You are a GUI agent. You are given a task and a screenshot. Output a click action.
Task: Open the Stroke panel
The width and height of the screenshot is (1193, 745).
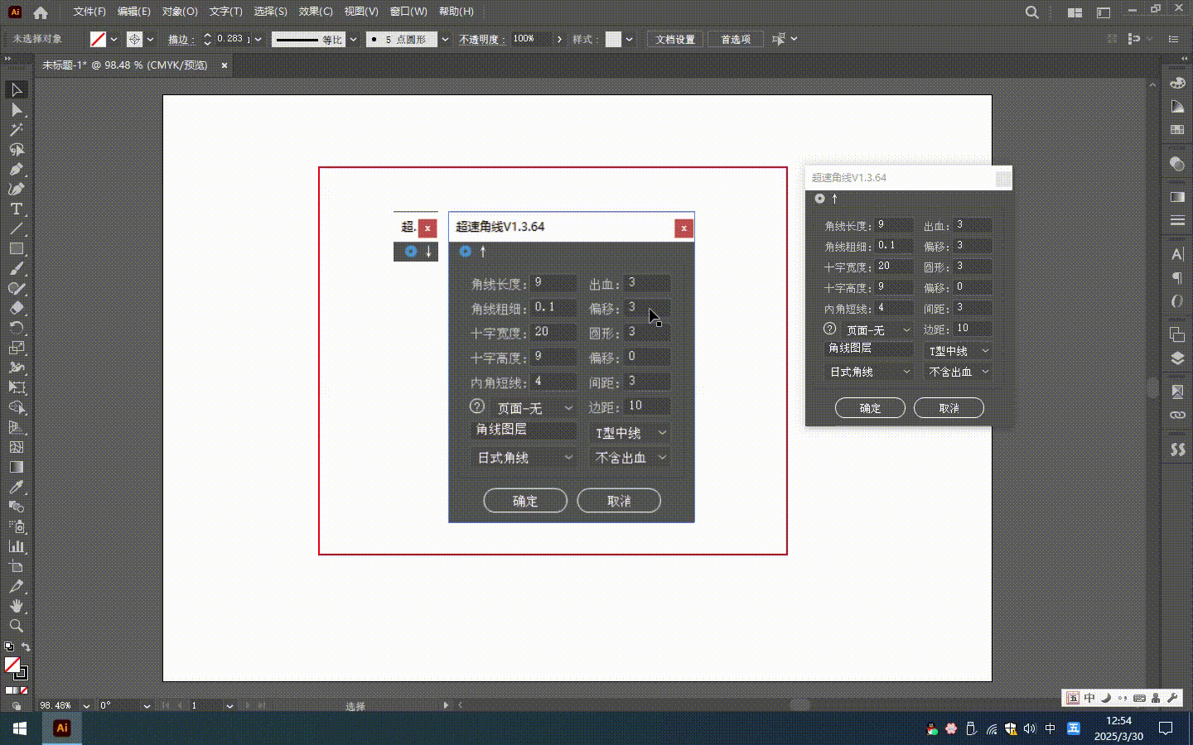point(1176,222)
